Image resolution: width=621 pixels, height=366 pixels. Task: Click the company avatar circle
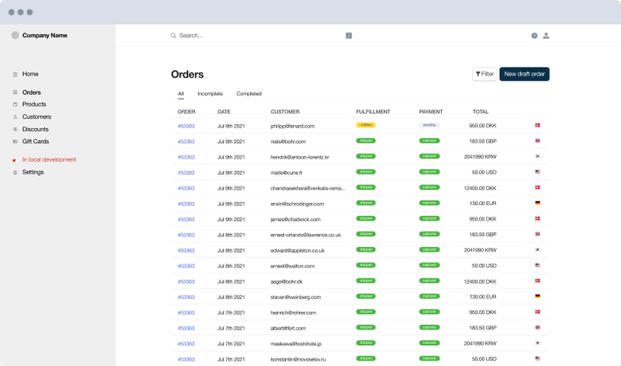(x=15, y=35)
